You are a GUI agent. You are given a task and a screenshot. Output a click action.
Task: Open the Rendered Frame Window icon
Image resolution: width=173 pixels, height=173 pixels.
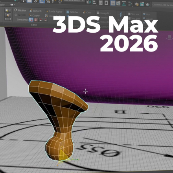tap(142, 4)
